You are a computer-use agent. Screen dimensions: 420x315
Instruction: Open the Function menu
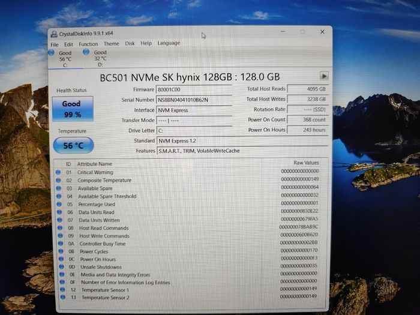coord(88,44)
